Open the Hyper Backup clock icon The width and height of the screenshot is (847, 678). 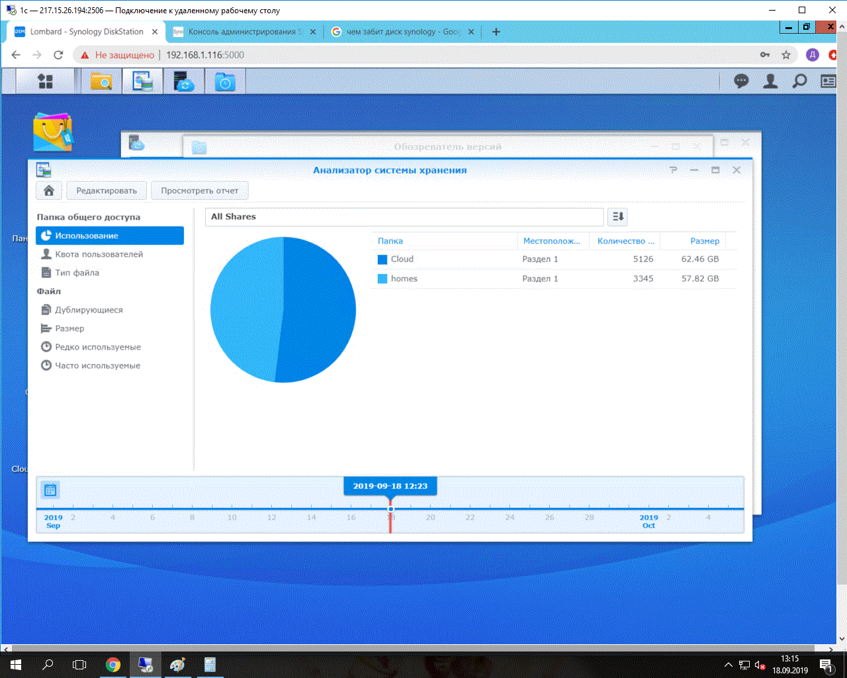[225, 81]
